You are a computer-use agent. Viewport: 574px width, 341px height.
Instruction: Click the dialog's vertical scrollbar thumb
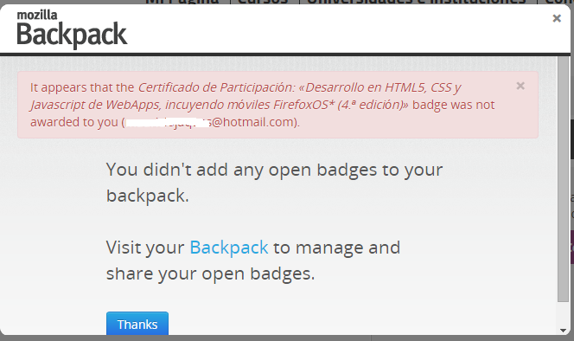tap(563, 180)
